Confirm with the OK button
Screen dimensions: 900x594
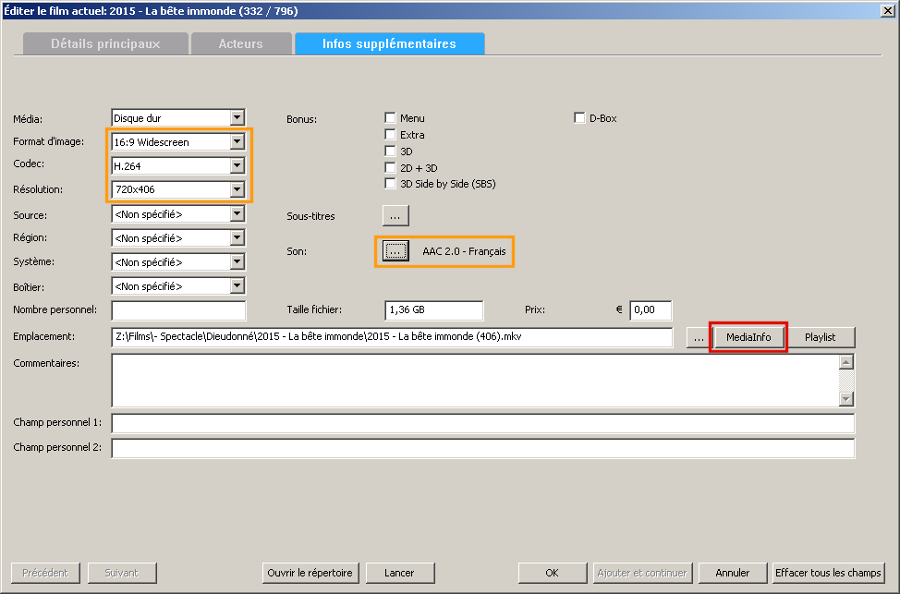[553, 573]
